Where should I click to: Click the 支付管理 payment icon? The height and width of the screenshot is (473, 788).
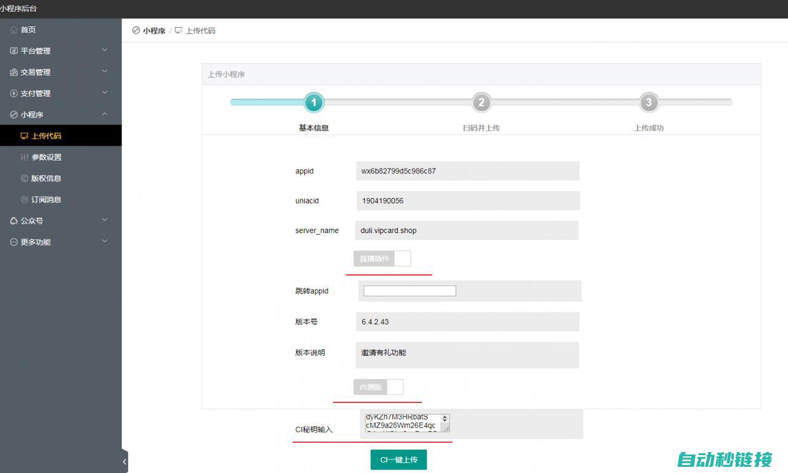(14, 93)
